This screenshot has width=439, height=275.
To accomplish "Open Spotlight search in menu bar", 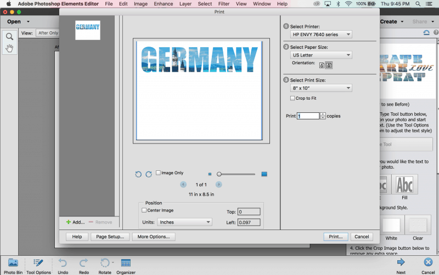I will point(418,4).
